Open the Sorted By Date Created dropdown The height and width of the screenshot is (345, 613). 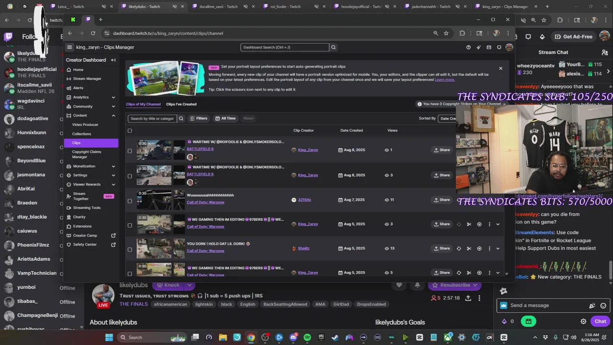447,118
